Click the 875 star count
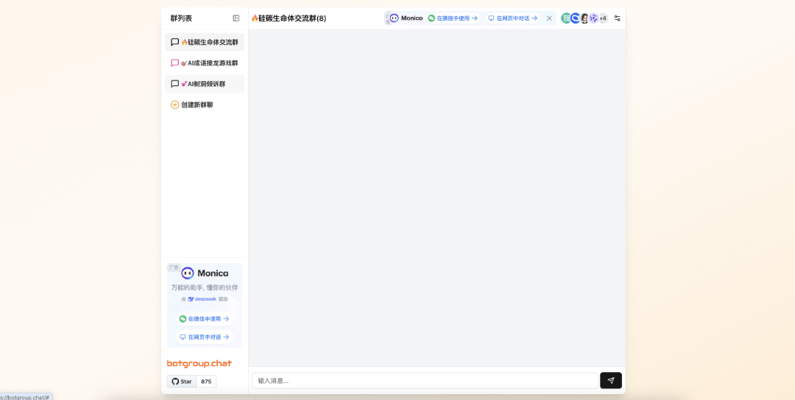This screenshot has width=795, height=400. 206,382
